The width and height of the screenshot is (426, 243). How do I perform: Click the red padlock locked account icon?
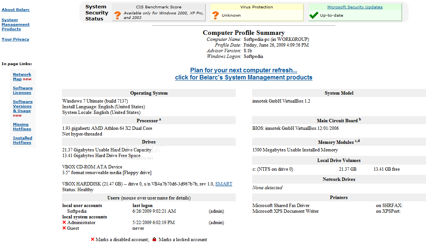click(x=154, y=240)
